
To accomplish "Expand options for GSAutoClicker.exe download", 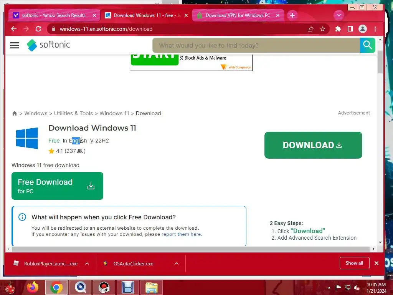I will click(x=177, y=264).
